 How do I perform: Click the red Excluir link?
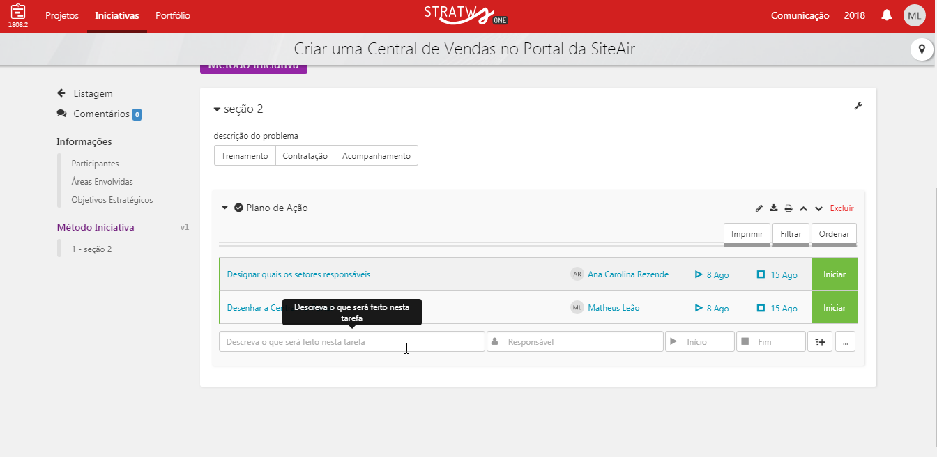coord(841,208)
